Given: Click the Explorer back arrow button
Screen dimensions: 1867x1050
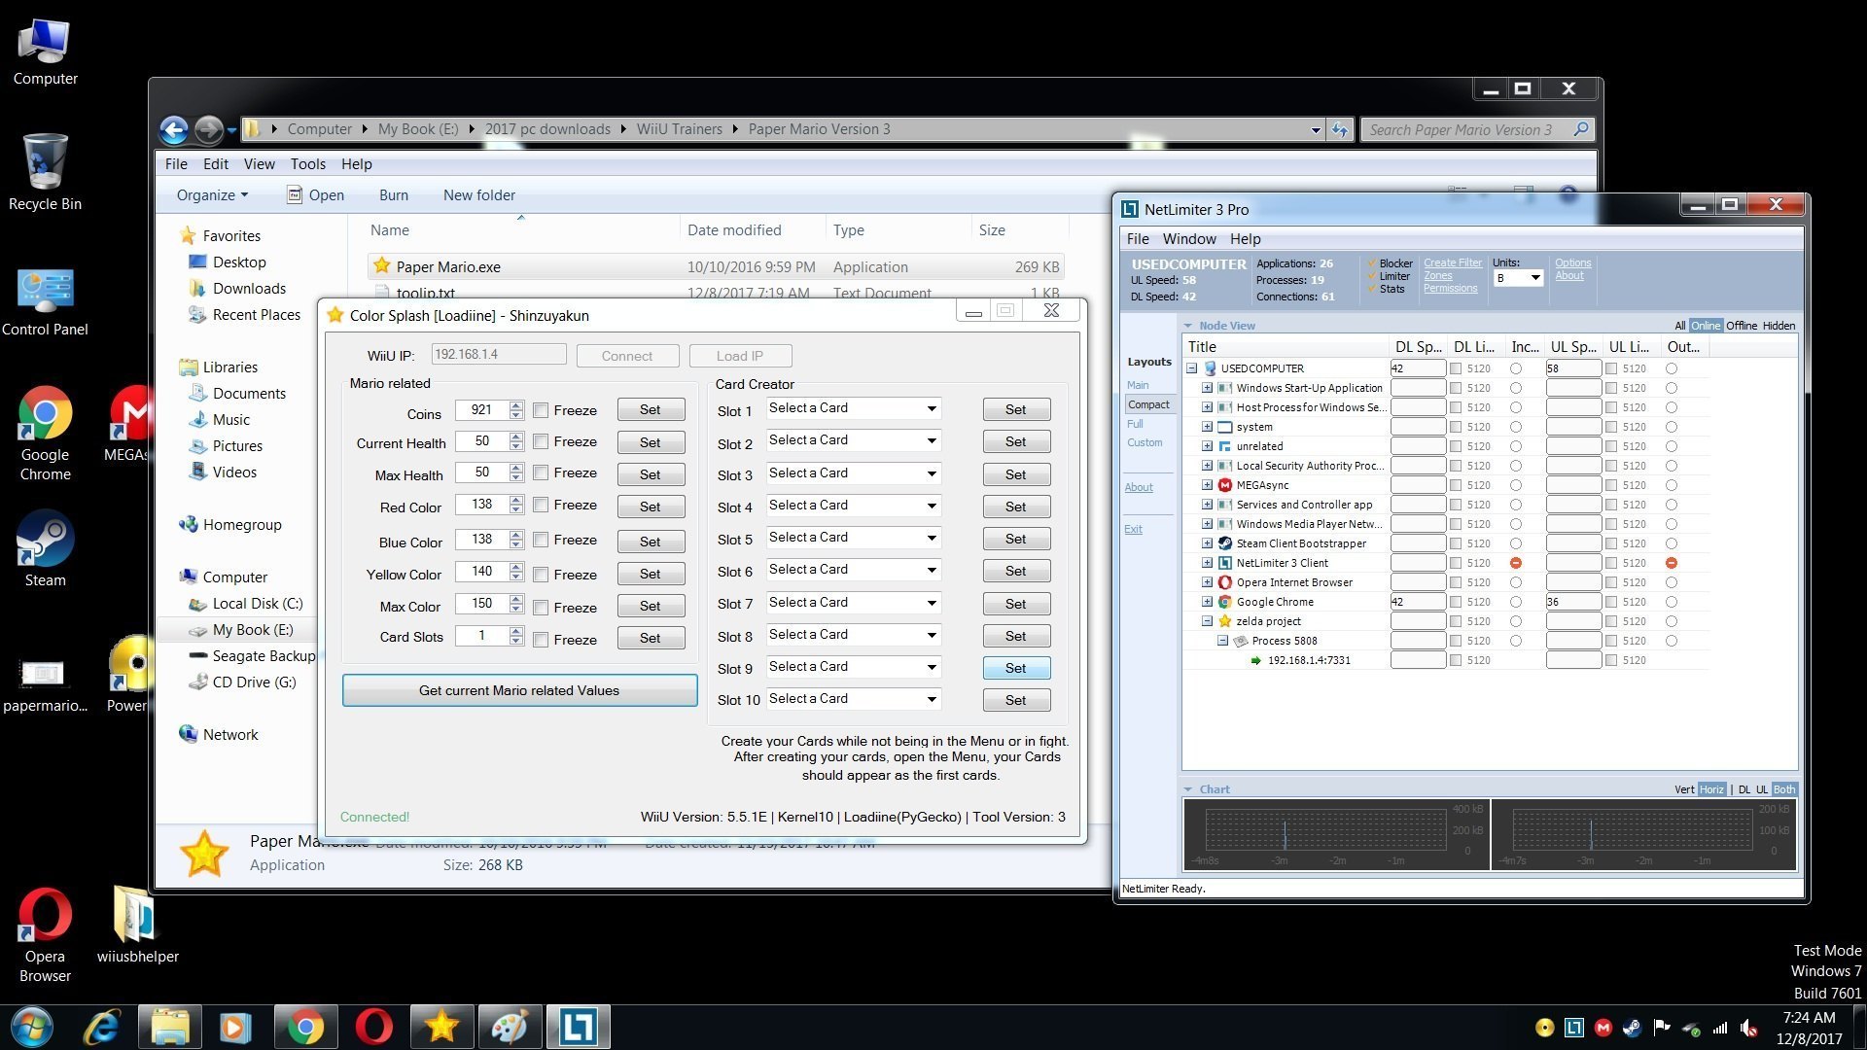Looking at the screenshot, I should (x=174, y=129).
